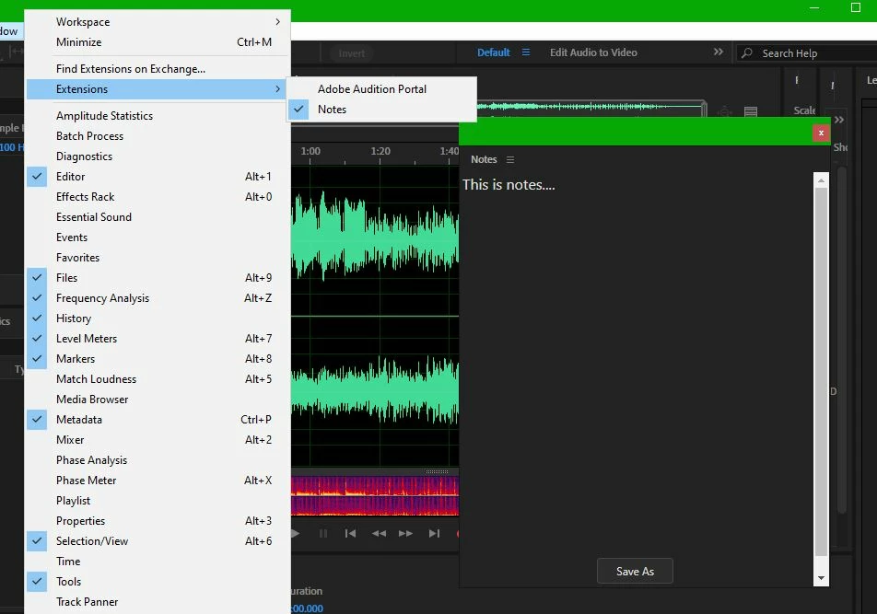Expand the Extensions submenu
Image resolution: width=877 pixels, height=614 pixels.
click(x=158, y=89)
